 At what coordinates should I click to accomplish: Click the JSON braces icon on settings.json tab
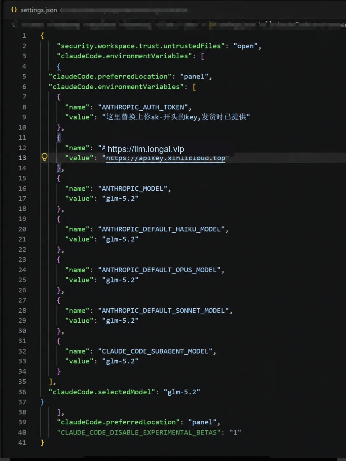[14, 10]
